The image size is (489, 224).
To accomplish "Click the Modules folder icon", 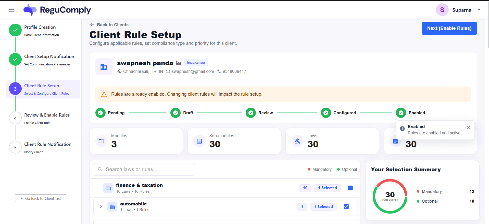I will click(102, 141).
